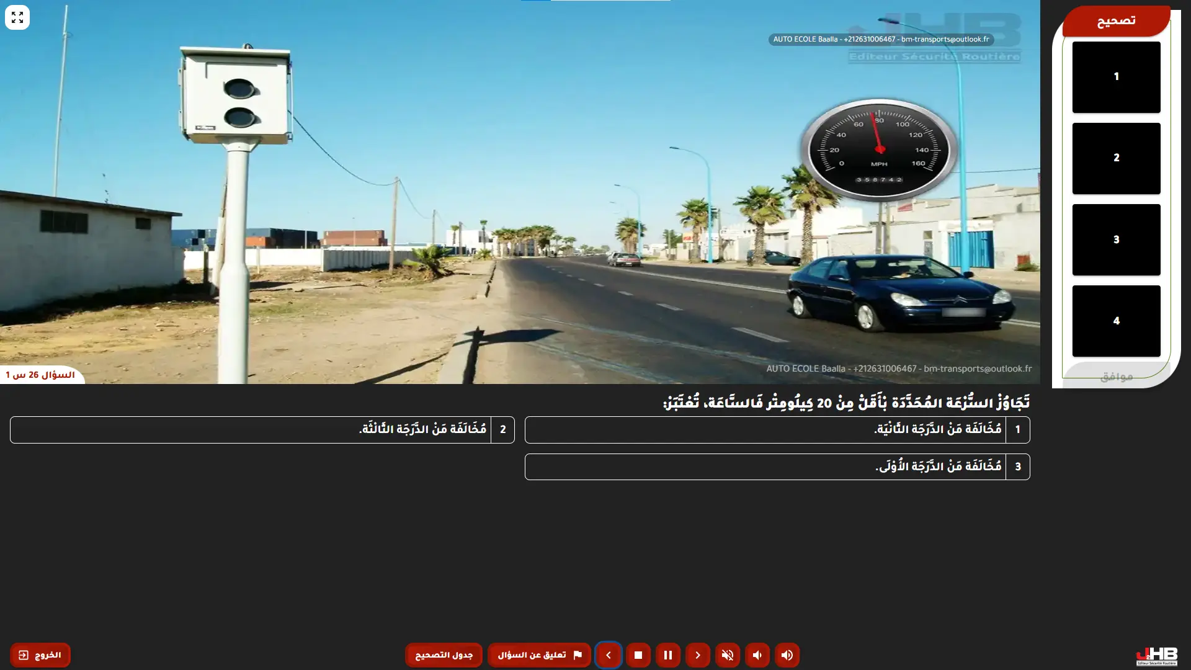This screenshot has height=670, width=1191.
Task: Click the right chevron arrow button
Action: pyautogui.click(x=697, y=655)
